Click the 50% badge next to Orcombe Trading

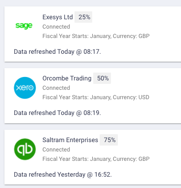coord(102,78)
